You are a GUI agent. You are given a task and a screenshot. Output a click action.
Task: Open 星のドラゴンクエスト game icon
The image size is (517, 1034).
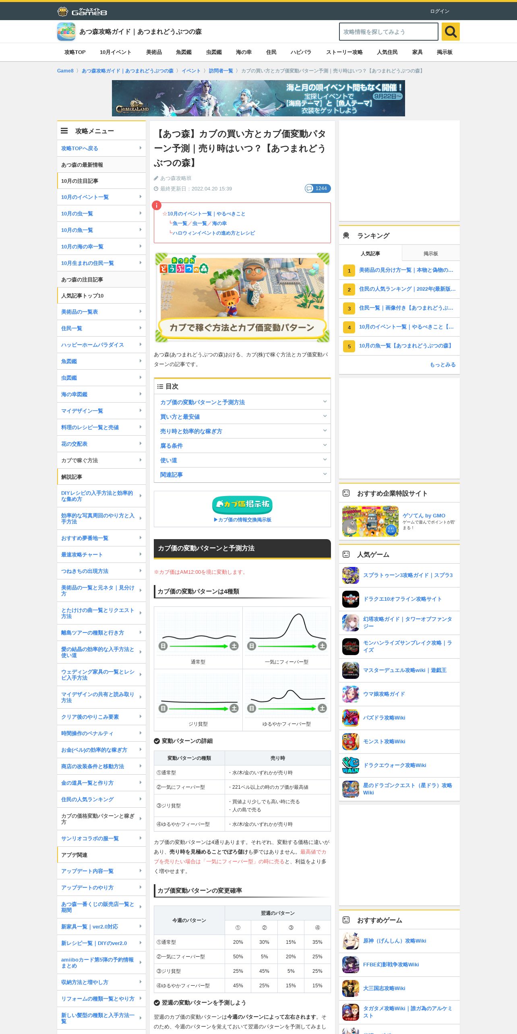click(351, 789)
